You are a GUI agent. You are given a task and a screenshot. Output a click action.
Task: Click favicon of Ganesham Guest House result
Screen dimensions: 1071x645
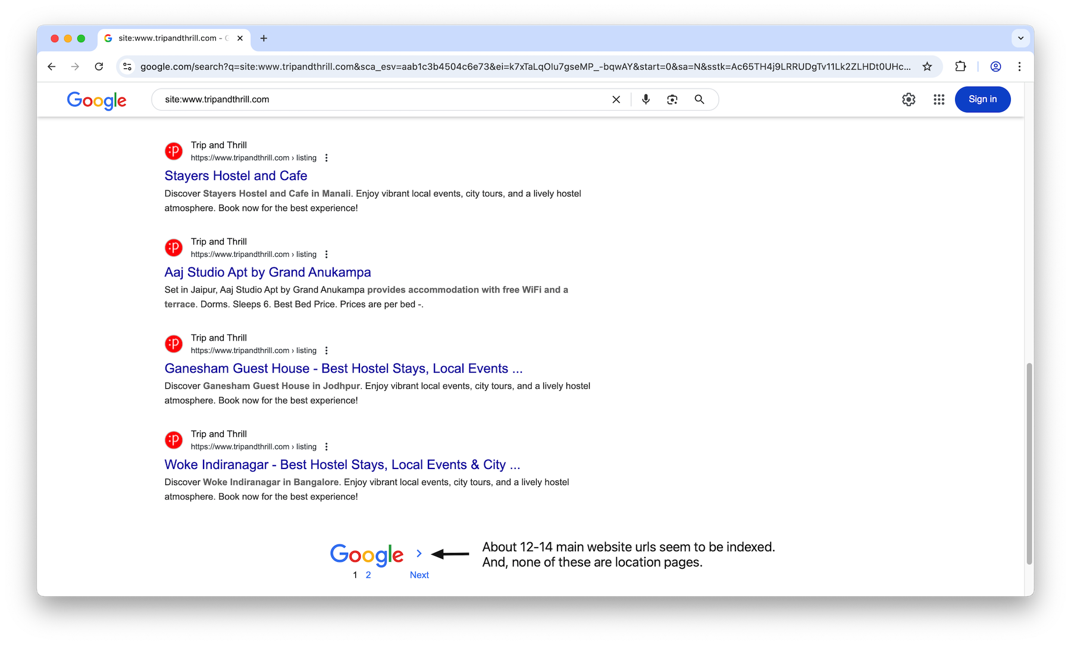coord(174,344)
